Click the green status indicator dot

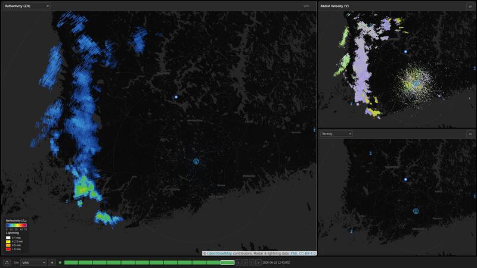click(60, 263)
